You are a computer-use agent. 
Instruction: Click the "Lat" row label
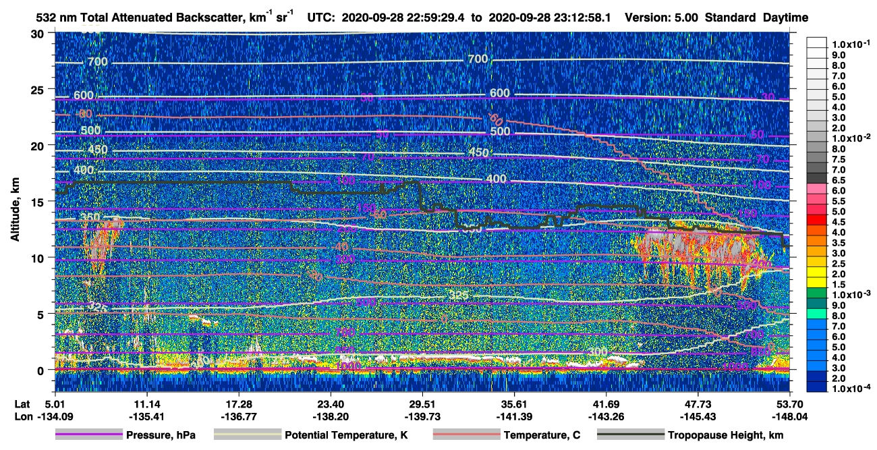click(x=22, y=403)
